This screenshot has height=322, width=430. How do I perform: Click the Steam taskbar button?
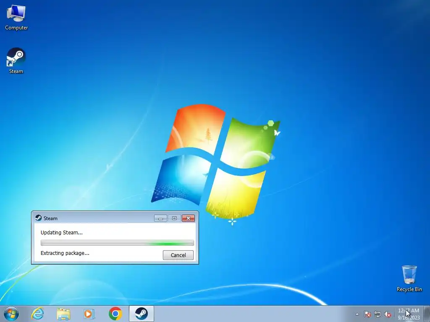coord(141,314)
